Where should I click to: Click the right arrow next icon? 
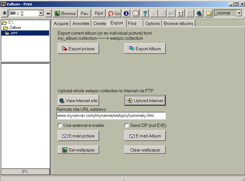click(x=163, y=13)
